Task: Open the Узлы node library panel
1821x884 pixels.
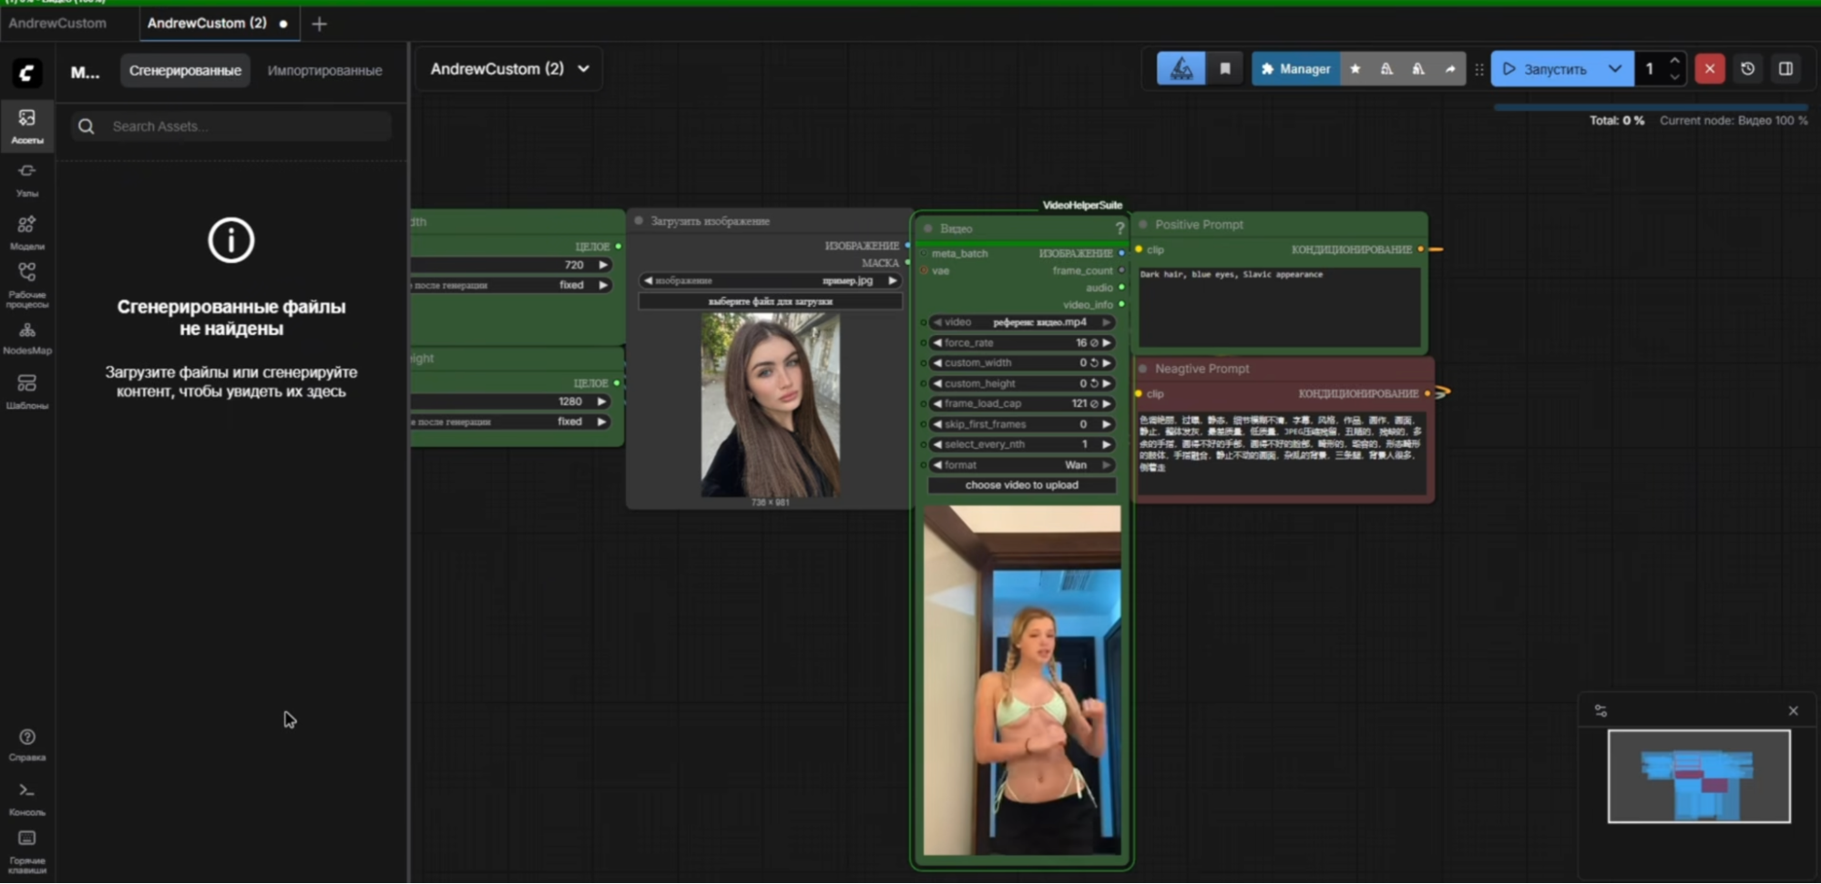Action: [27, 179]
